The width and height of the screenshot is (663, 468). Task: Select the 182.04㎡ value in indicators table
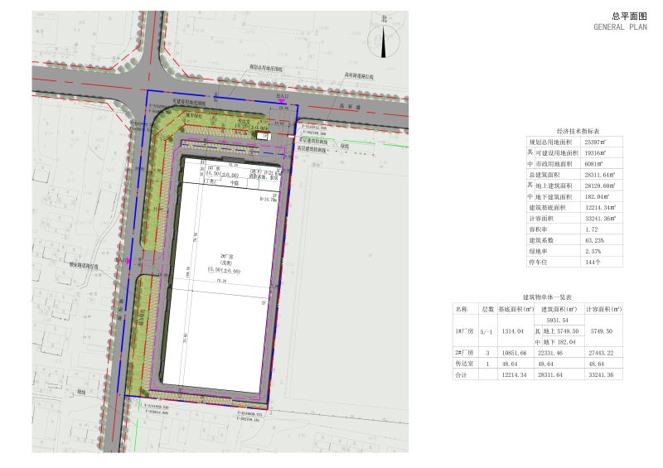[x=597, y=197]
